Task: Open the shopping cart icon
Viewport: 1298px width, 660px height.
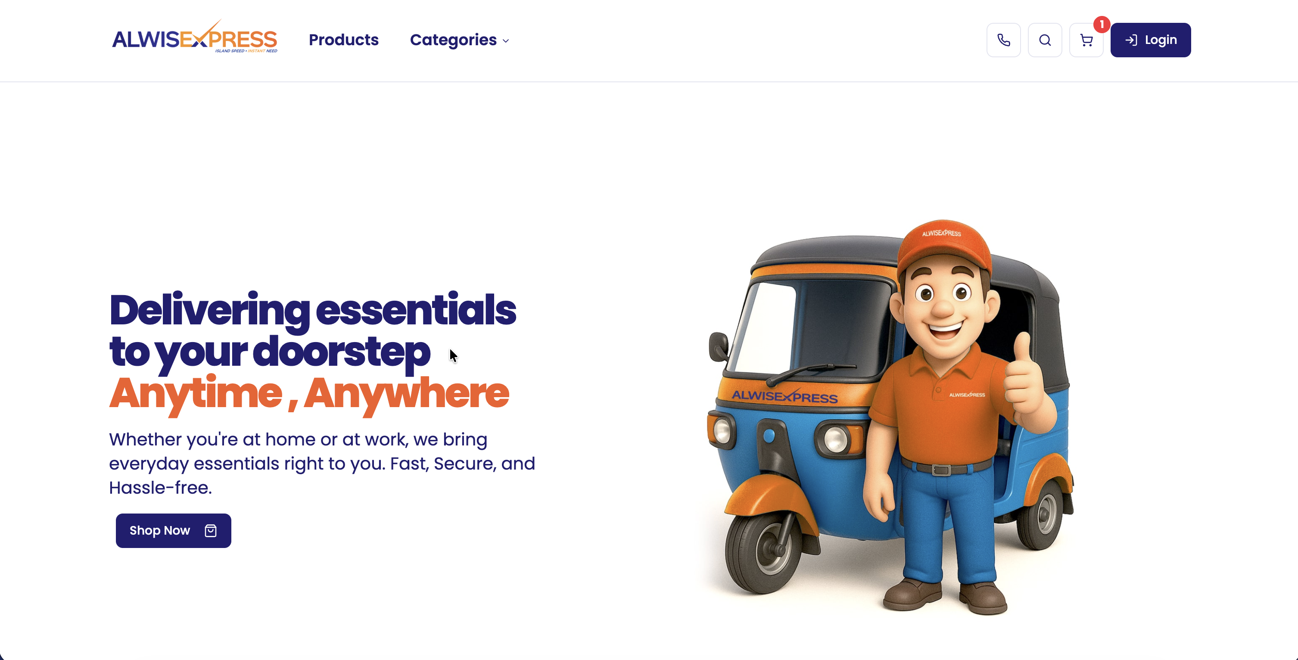Action: click(1086, 40)
